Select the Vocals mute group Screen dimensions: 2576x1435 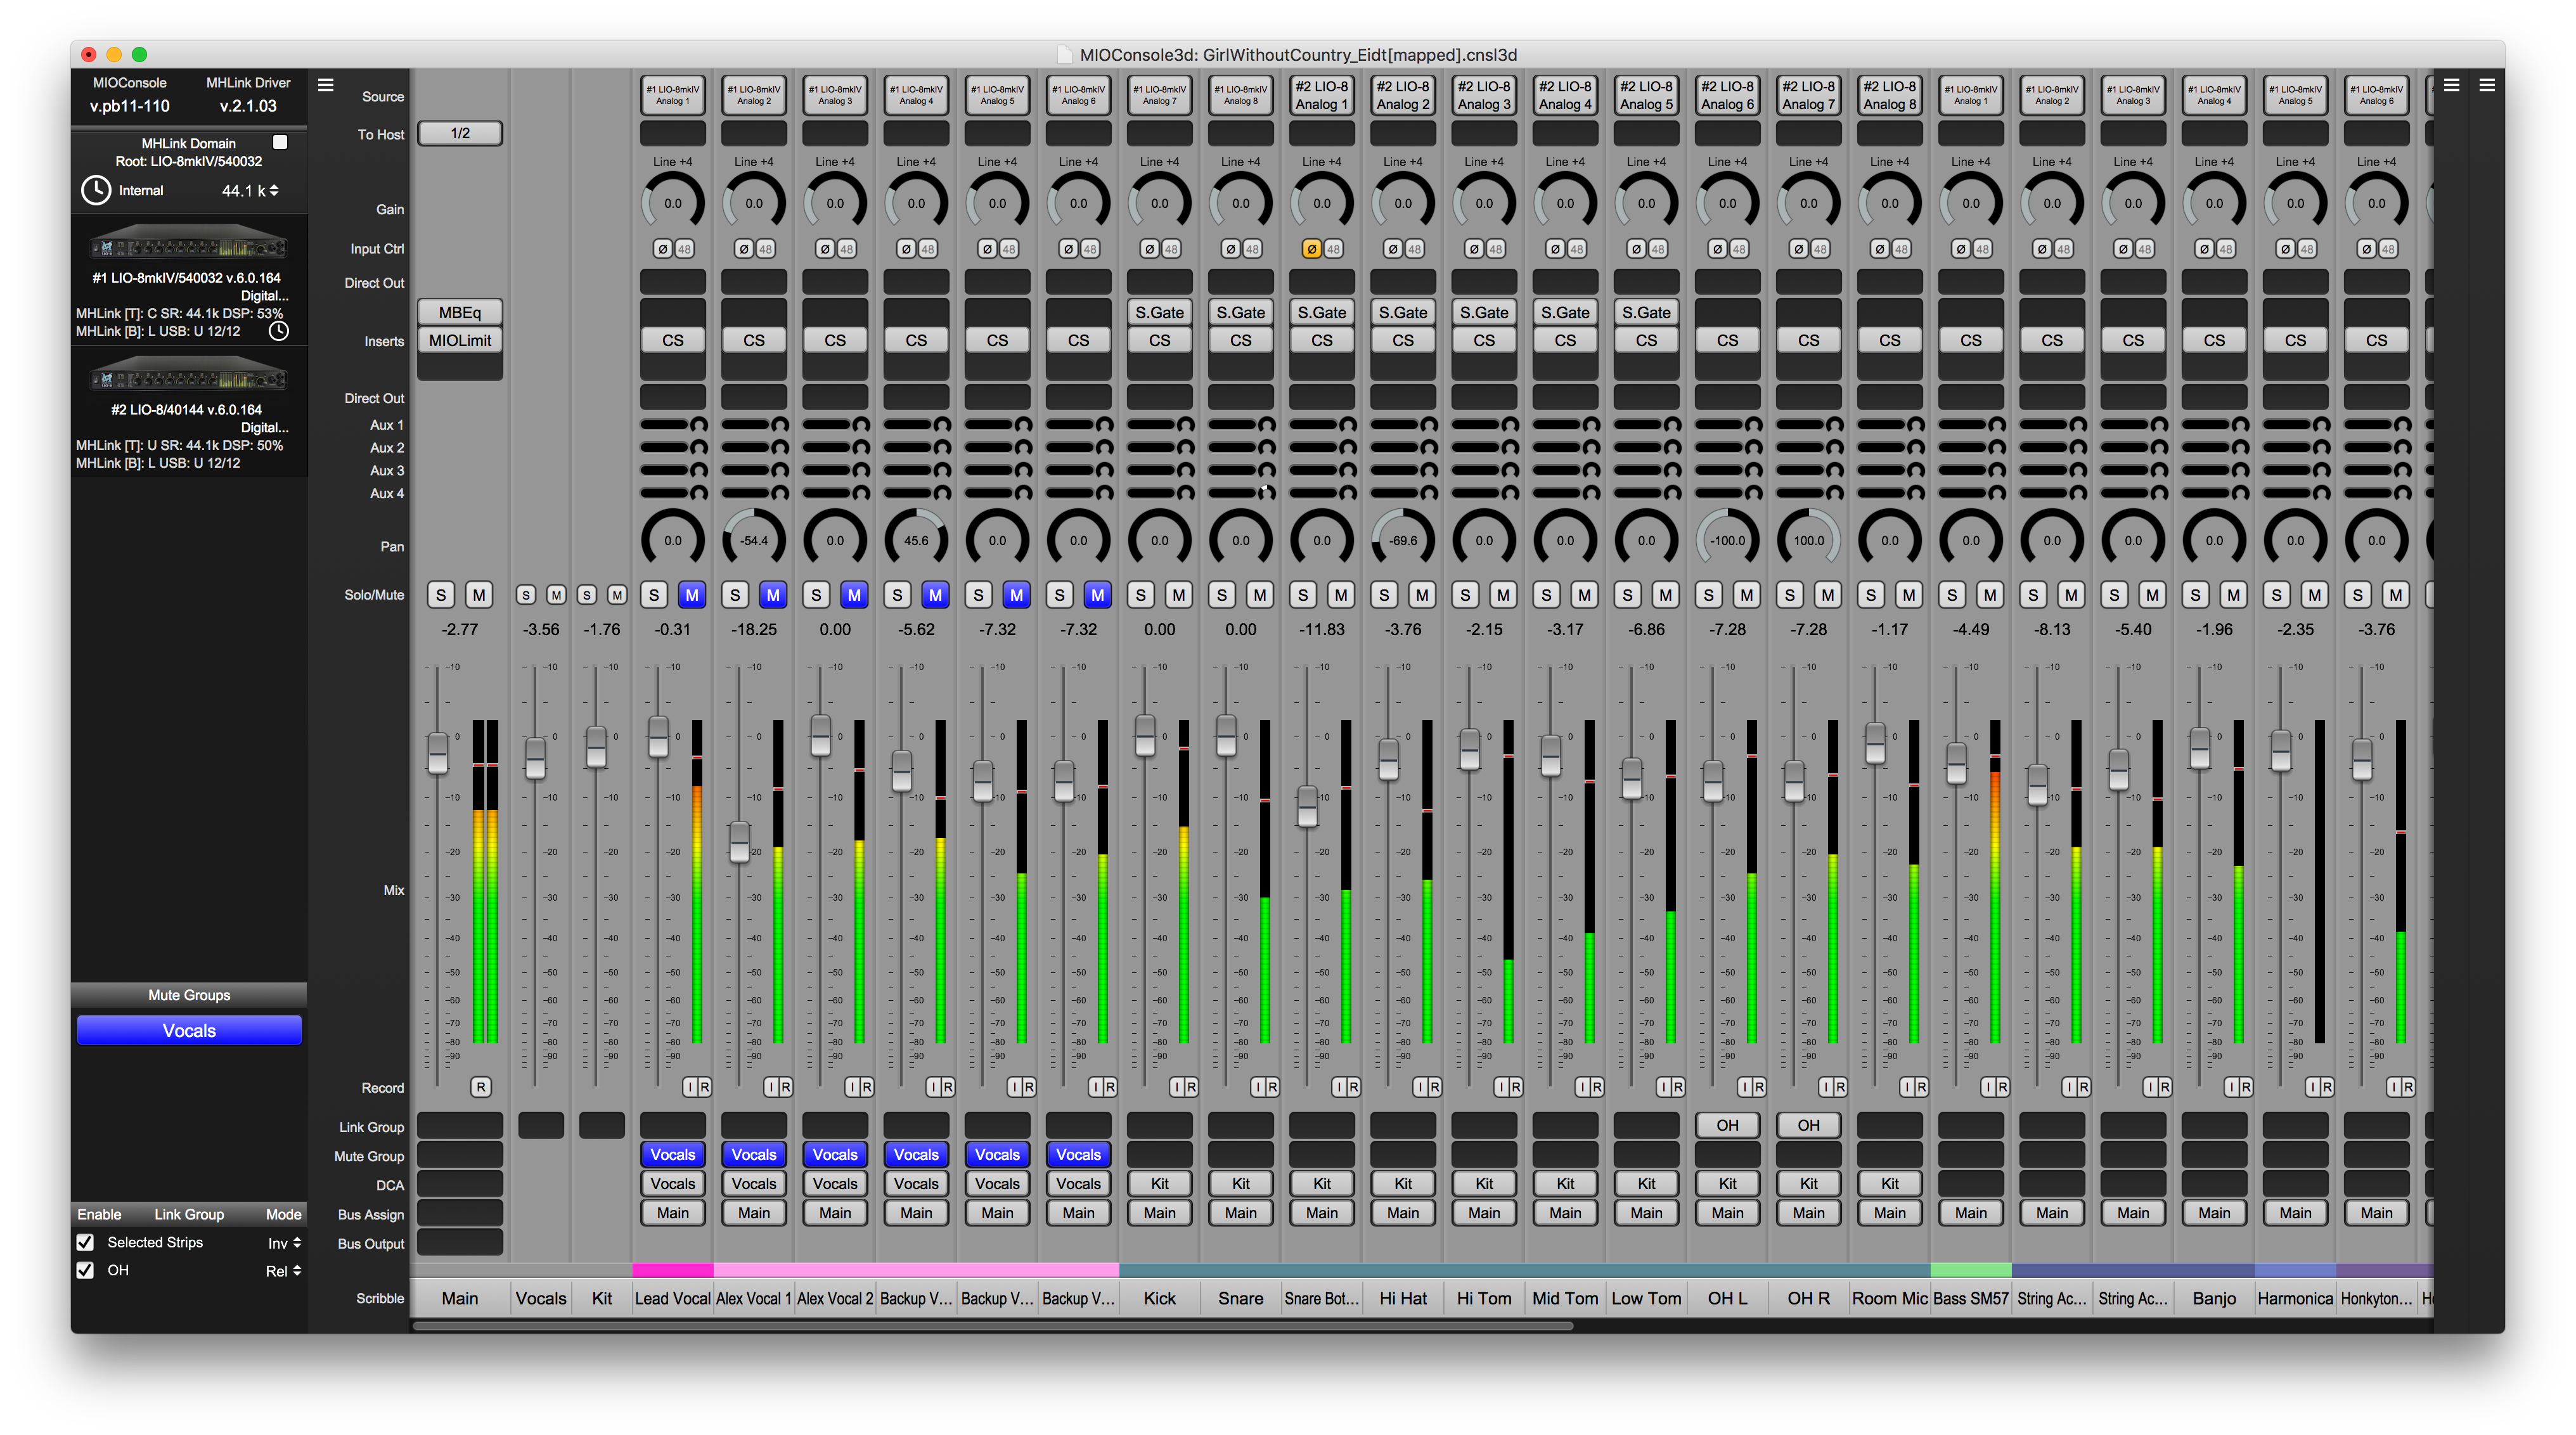[188, 1030]
